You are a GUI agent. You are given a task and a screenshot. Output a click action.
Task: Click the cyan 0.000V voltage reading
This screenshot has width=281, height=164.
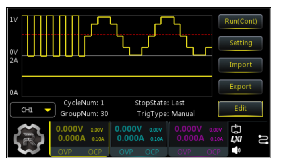(128, 129)
